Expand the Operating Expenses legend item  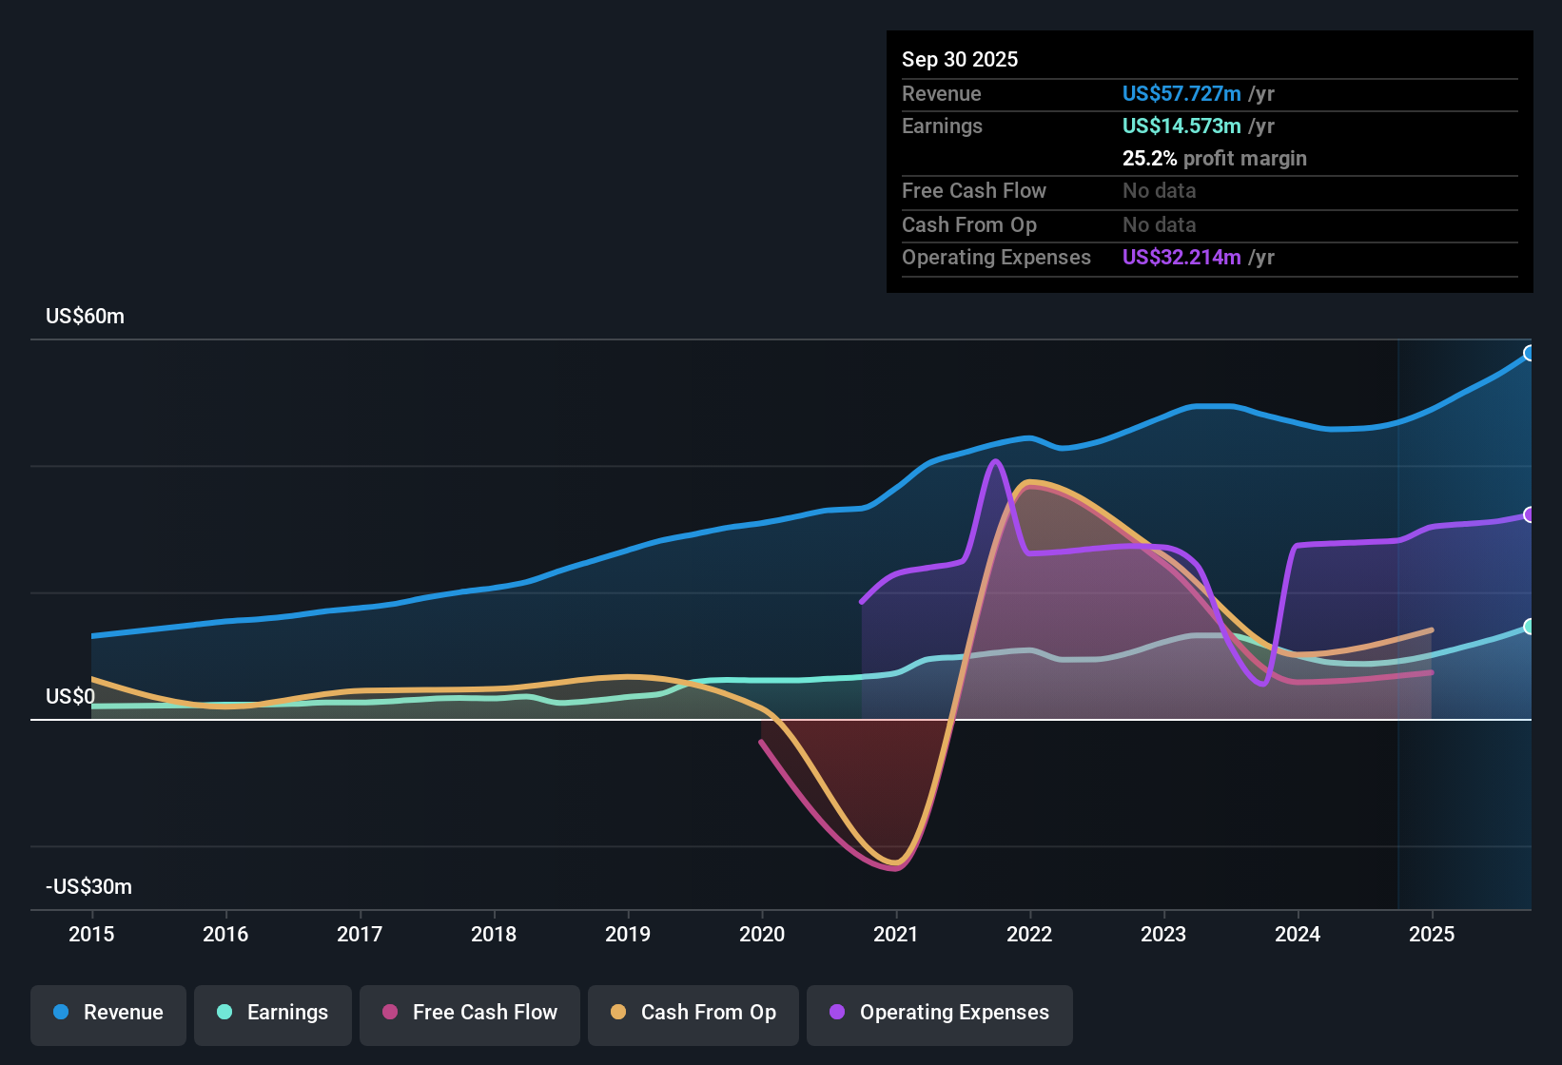939,1013
